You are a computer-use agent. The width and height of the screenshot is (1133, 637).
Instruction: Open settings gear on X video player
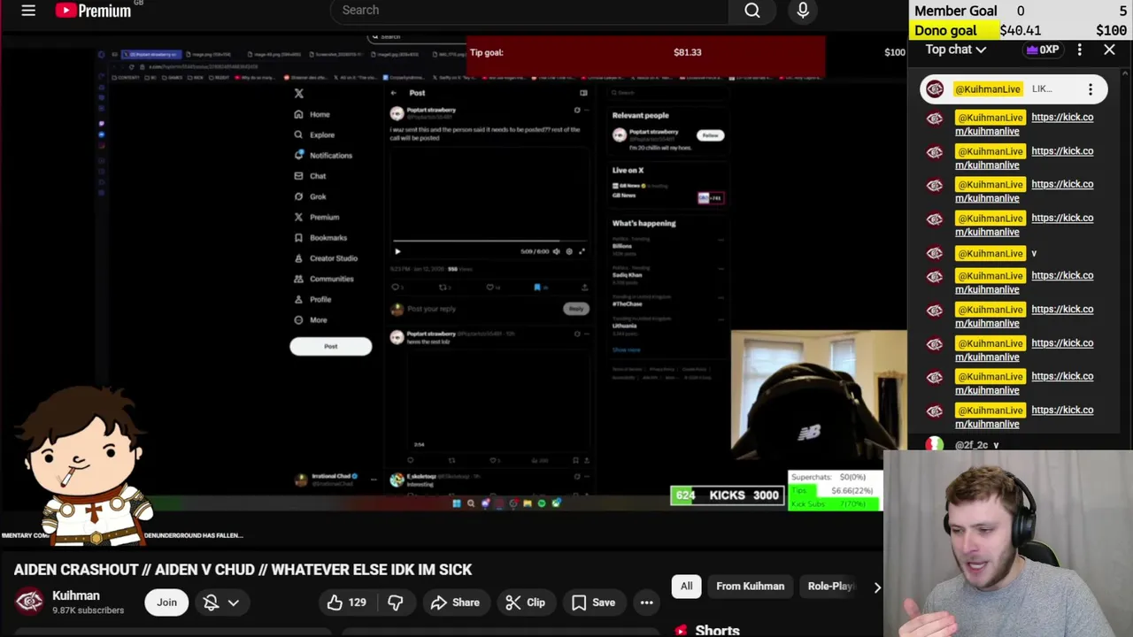coord(569,251)
